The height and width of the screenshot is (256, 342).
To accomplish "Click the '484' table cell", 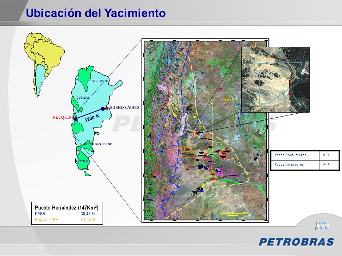I will (x=329, y=165).
